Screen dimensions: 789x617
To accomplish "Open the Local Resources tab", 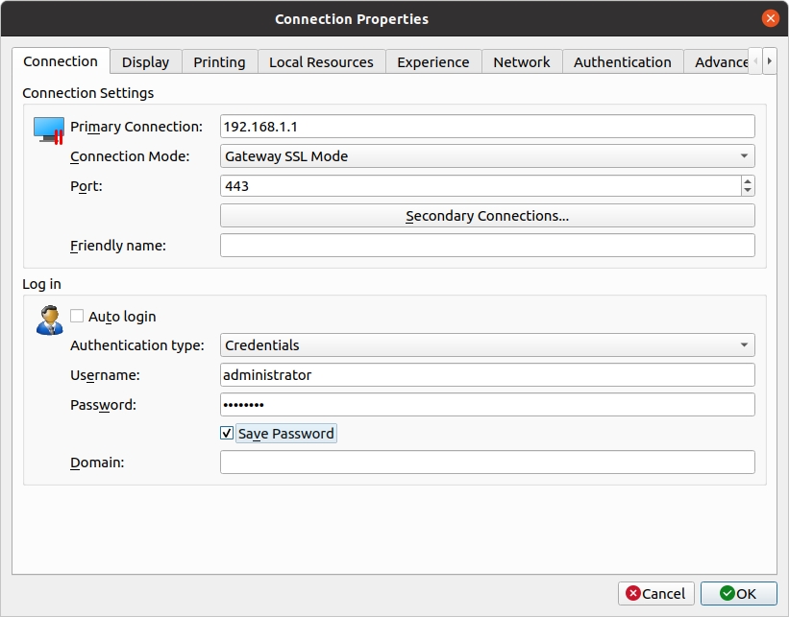I will pos(321,62).
